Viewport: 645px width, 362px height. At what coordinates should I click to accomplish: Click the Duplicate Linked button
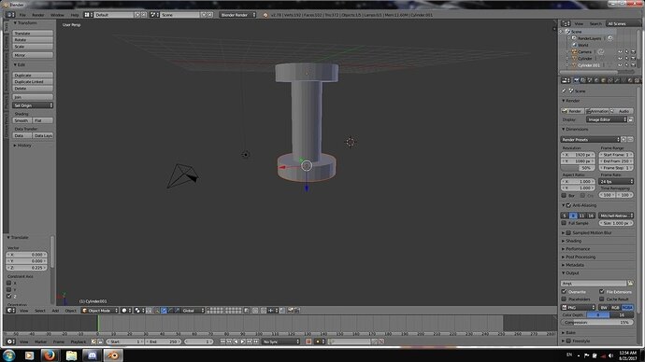click(x=33, y=82)
